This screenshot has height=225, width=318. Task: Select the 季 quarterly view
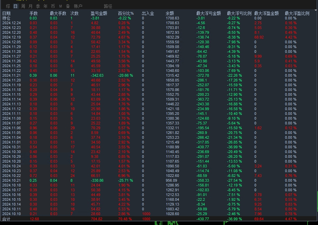[38, 6]
